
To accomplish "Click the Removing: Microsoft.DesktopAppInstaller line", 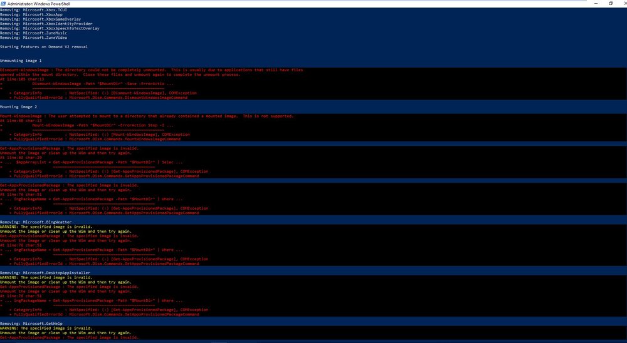I will [45, 273].
